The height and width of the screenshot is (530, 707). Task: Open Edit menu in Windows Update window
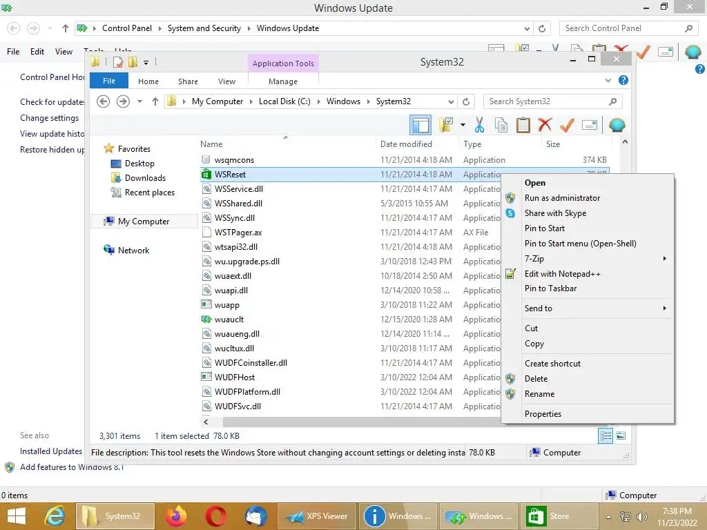click(37, 51)
